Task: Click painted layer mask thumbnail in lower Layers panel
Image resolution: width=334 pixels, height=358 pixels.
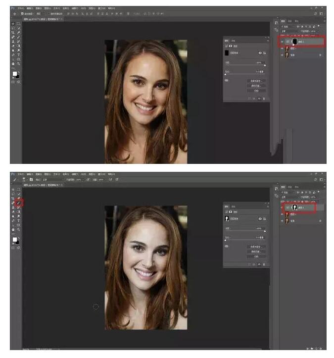Action: click(x=294, y=207)
